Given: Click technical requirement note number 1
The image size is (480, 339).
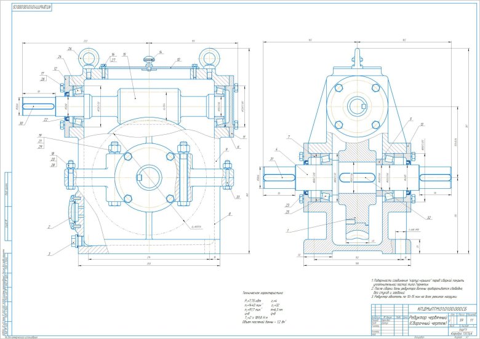Looking at the screenshot, I should pyautogui.click(x=372, y=280).
